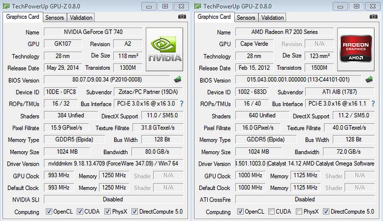Click the Device ID value 1002 - 683D

pos(252,92)
